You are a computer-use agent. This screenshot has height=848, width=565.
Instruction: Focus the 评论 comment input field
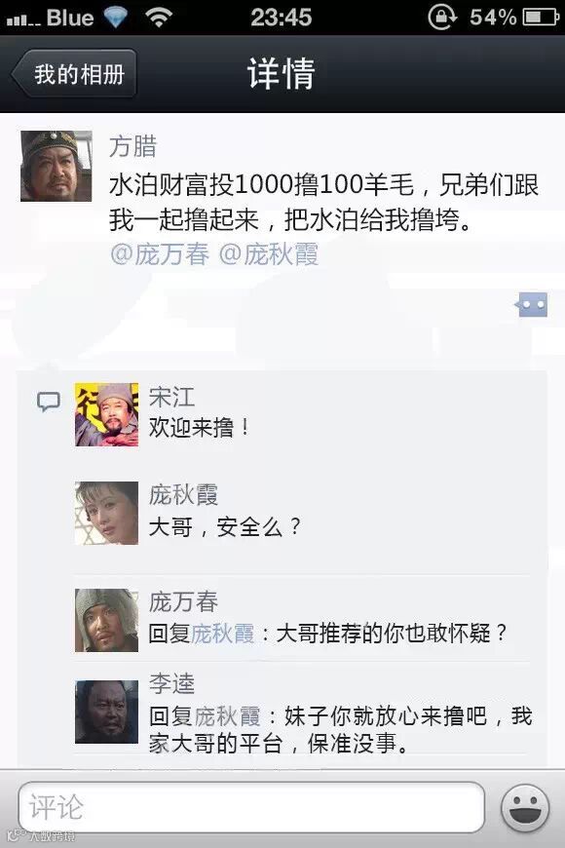251,807
